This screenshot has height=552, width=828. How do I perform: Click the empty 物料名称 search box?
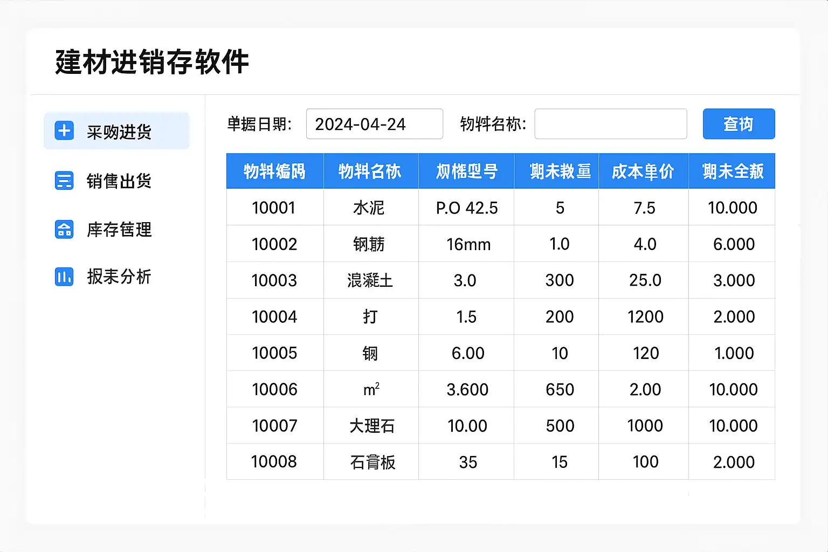point(611,124)
